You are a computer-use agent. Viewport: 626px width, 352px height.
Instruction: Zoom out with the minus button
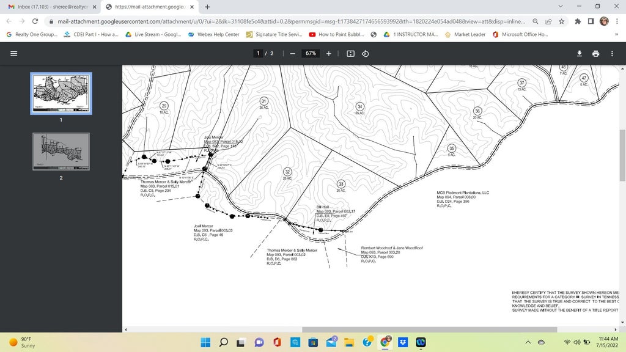[293, 54]
